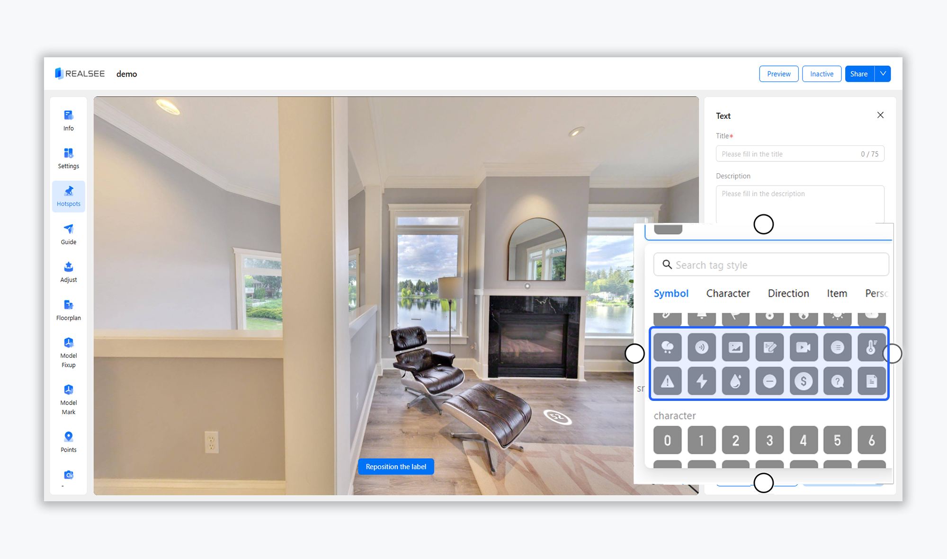947x559 pixels.
Task: Open the Guide sidebar panel
Action: (69, 234)
